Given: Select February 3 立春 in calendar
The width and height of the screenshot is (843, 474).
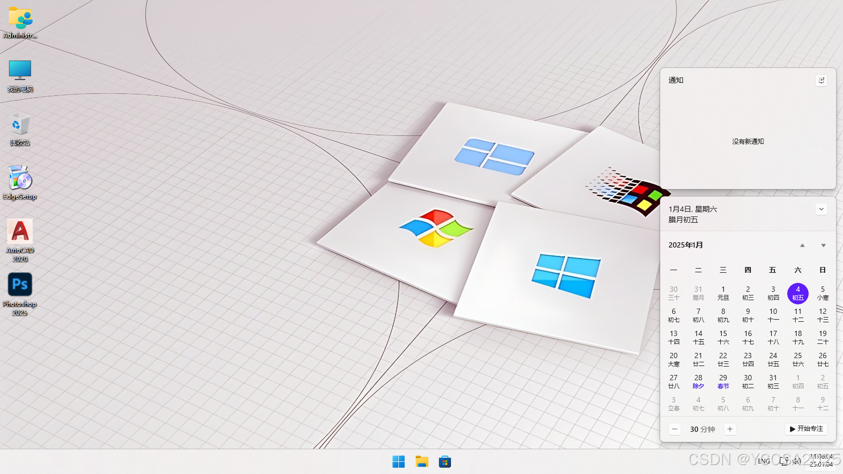Looking at the screenshot, I should [x=674, y=404].
